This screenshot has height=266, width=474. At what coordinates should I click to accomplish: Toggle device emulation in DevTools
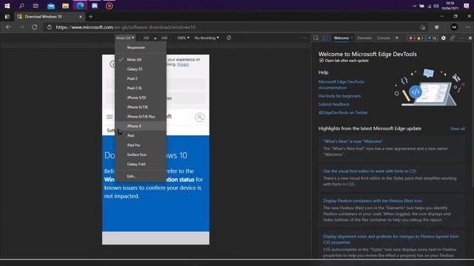(x=325, y=38)
